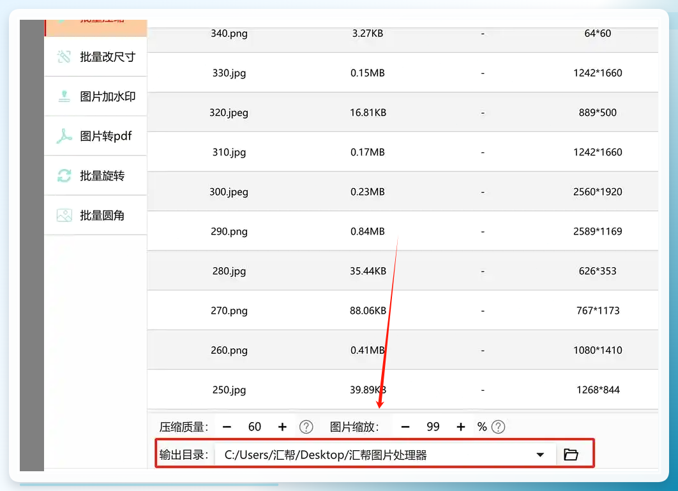This screenshot has height=491, width=678.
Task: Click the PDF icon in sidebar
Action: click(64, 136)
